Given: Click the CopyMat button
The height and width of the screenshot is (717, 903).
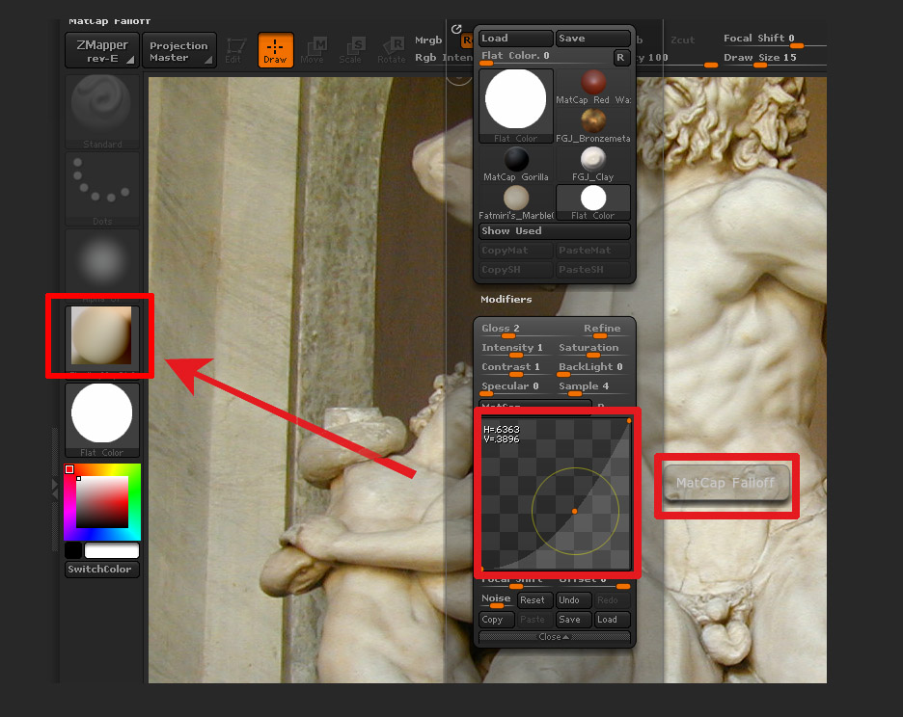Looking at the screenshot, I should click(516, 251).
